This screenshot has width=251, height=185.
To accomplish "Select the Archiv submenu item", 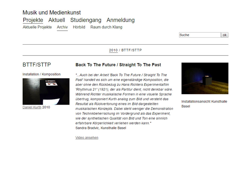I will tap(62, 27).
